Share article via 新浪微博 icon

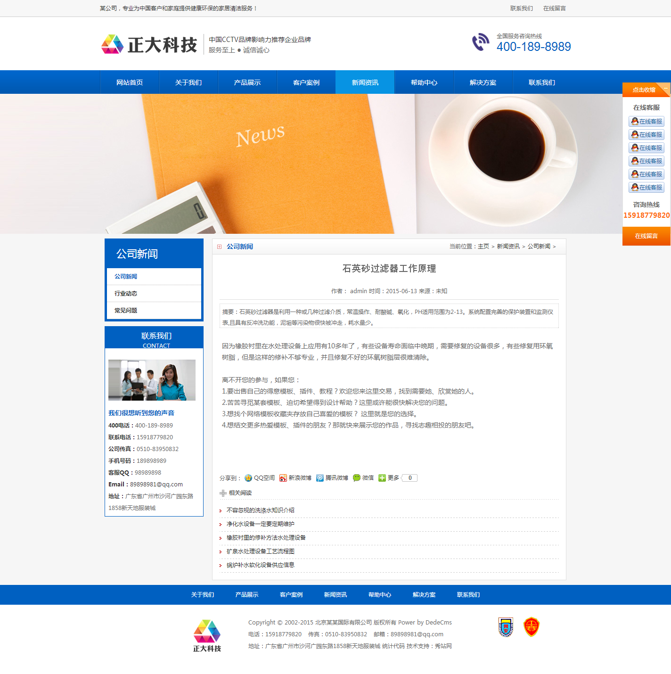pyautogui.click(x=283, y=478)
